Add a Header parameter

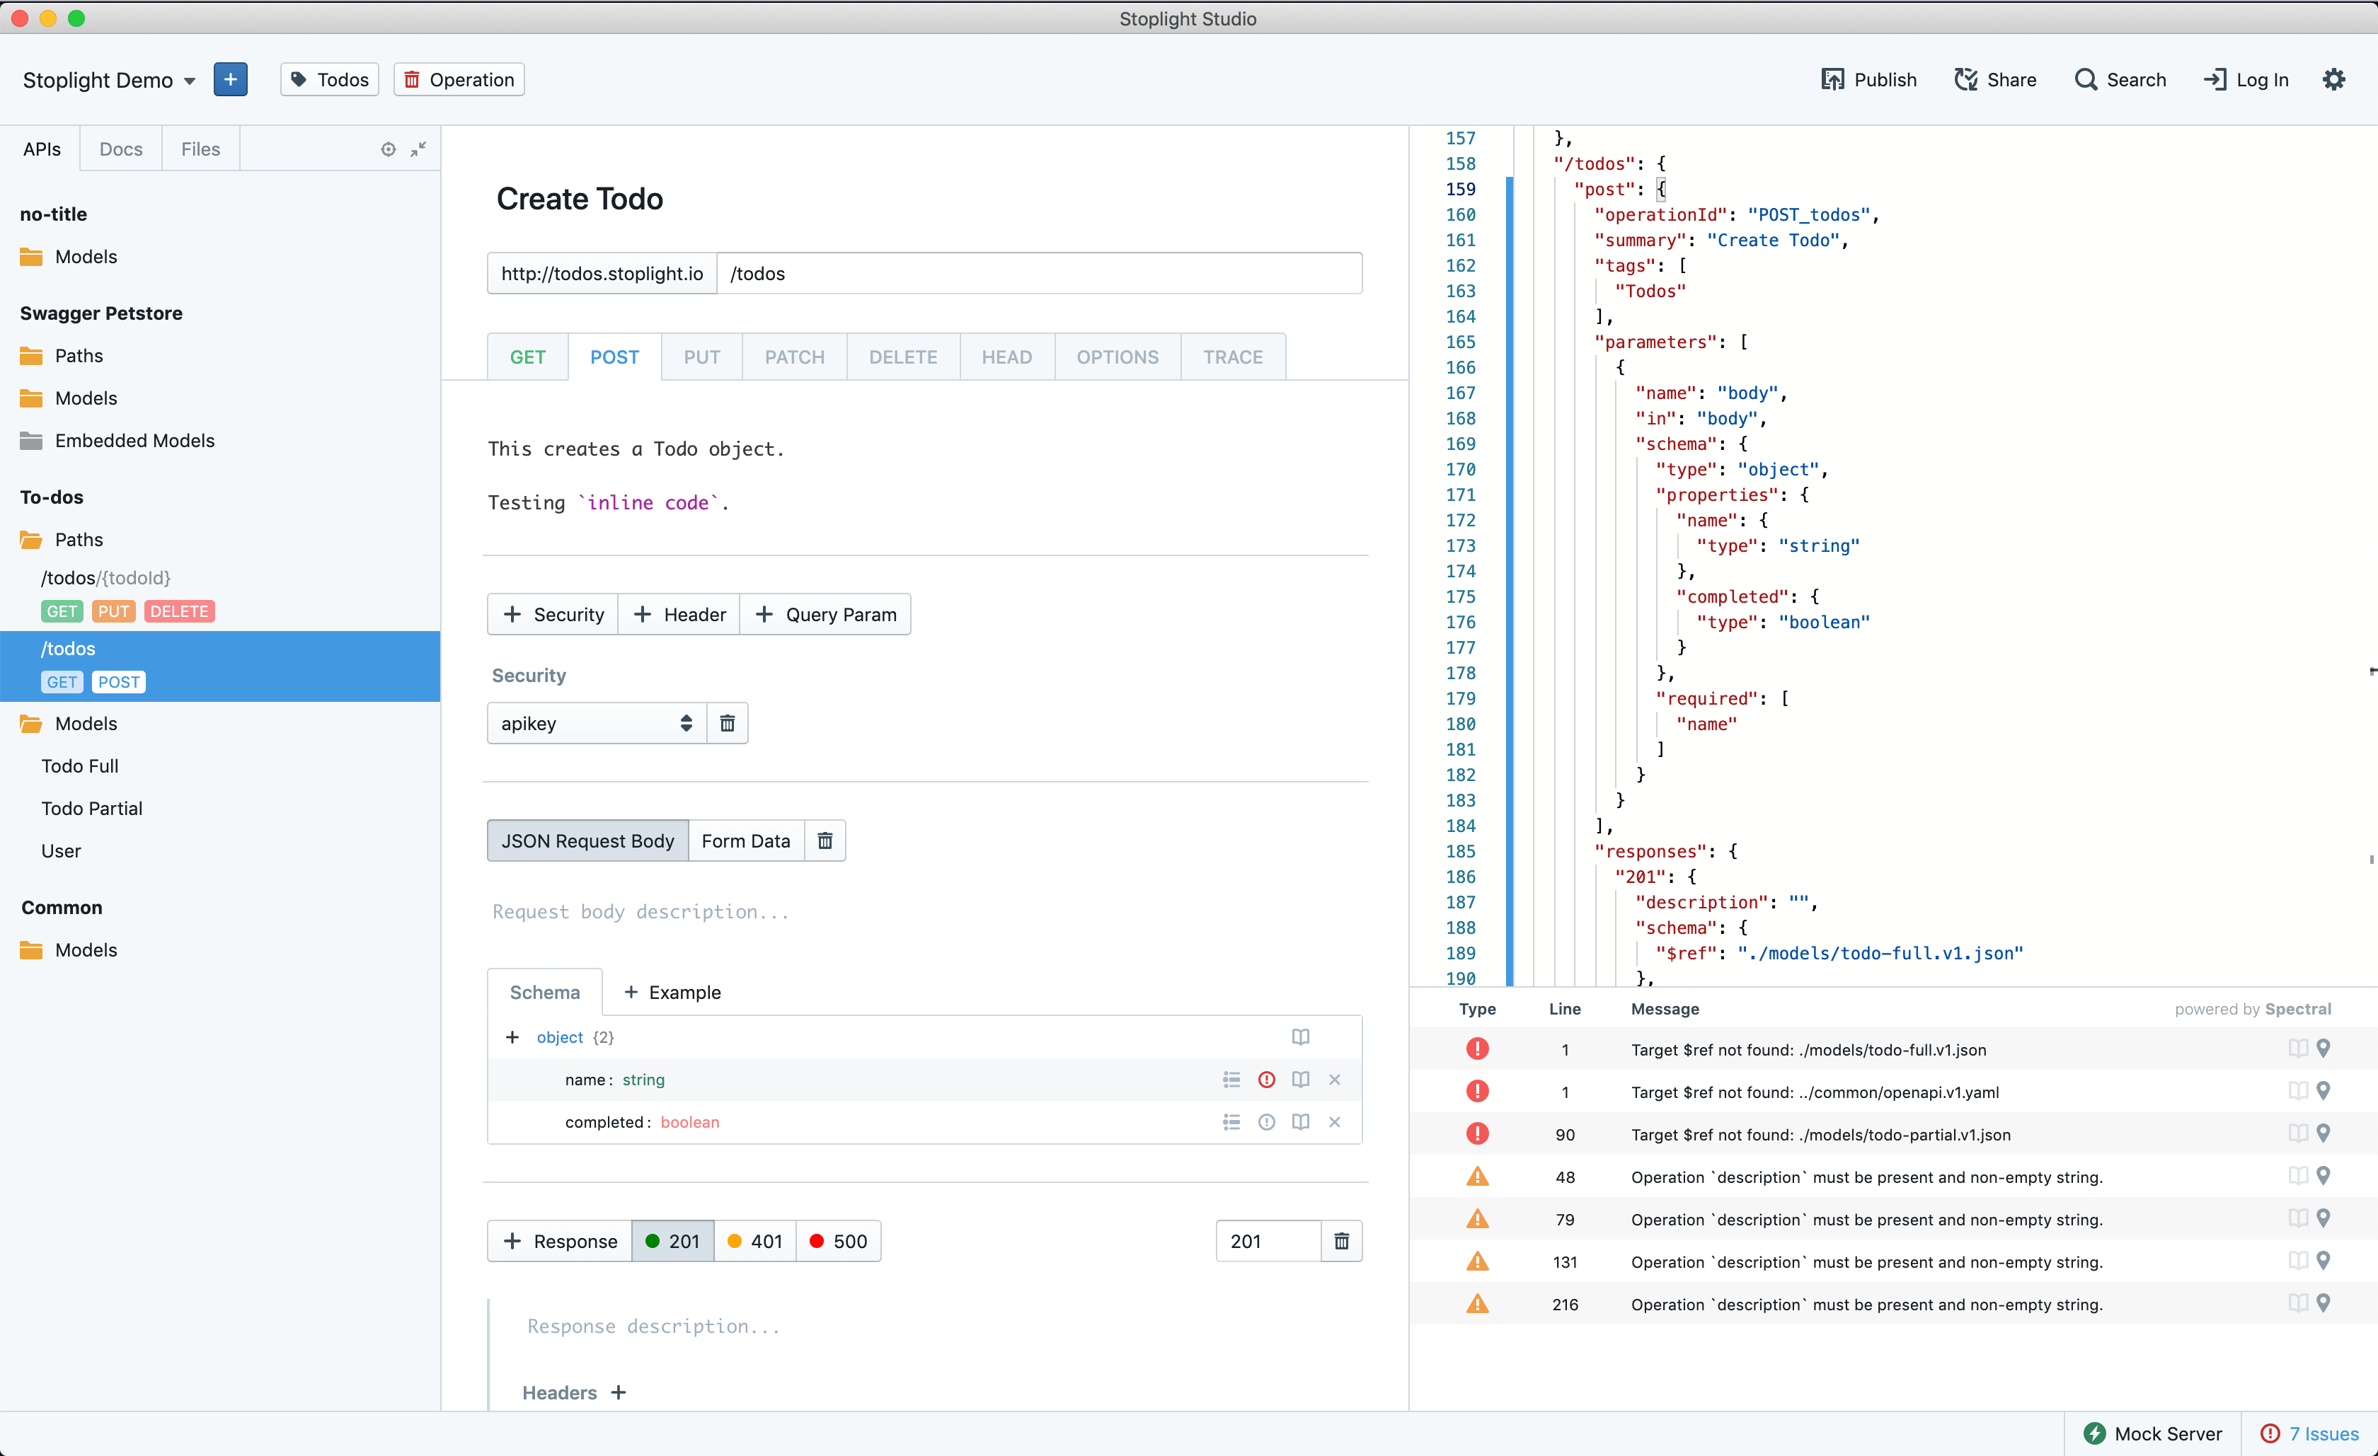click(x=679, y=613)
